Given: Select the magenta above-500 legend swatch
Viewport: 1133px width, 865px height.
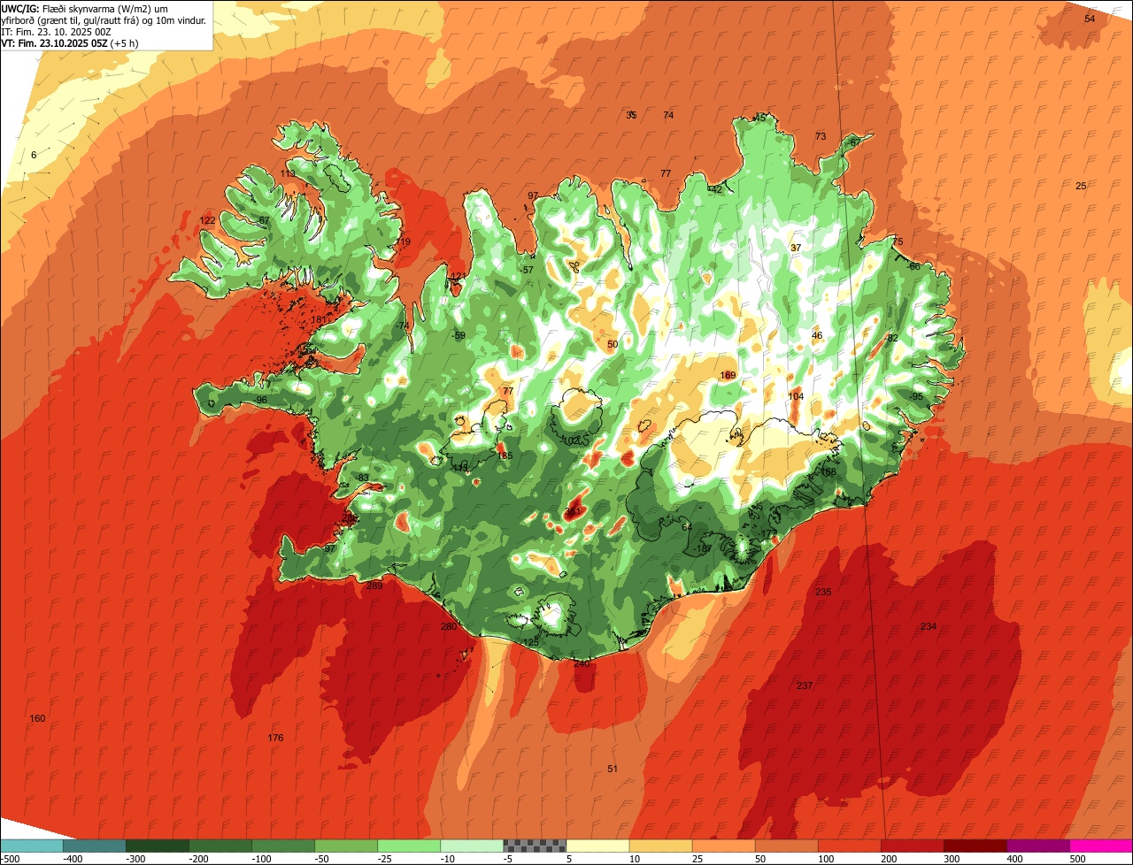Looking at the screenshot, I should pyautogui.click(x=1101, y=846).
